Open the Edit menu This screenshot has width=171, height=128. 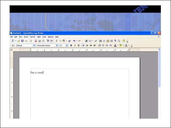[16, 37]
